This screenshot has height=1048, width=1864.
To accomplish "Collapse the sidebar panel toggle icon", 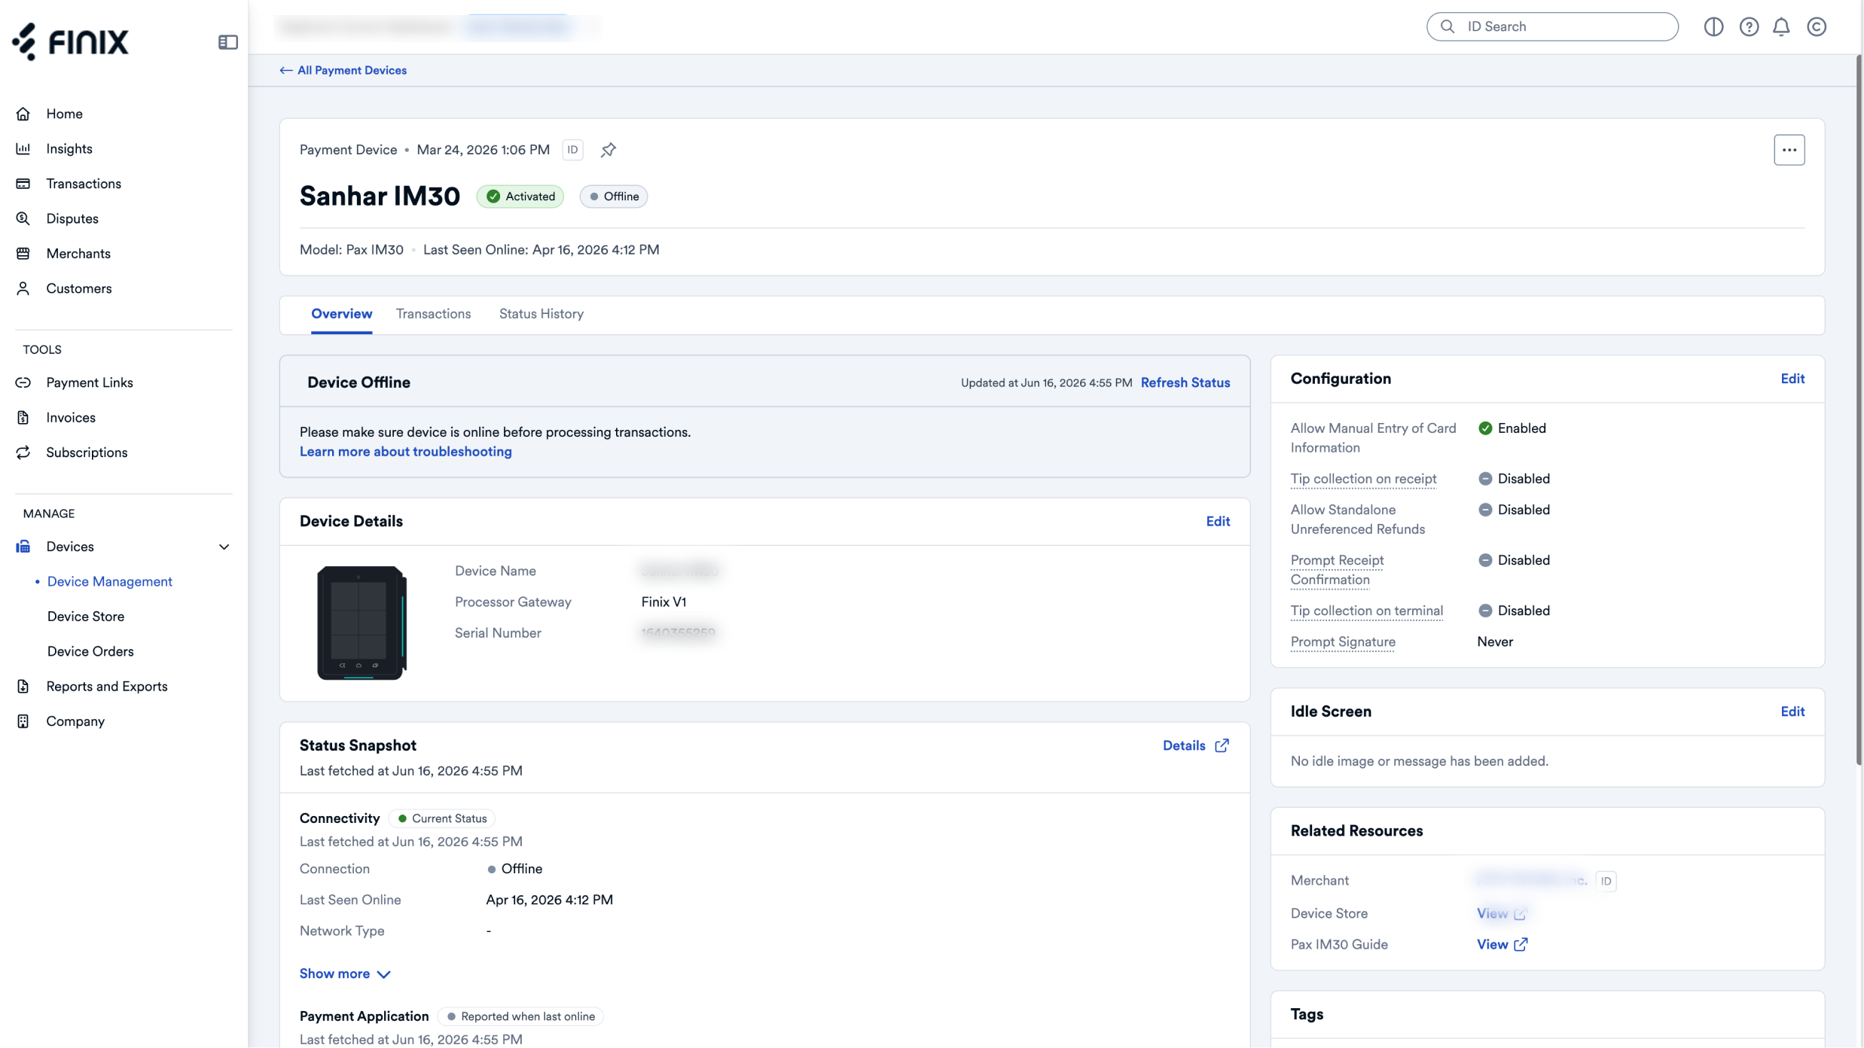I will (227, 42).
